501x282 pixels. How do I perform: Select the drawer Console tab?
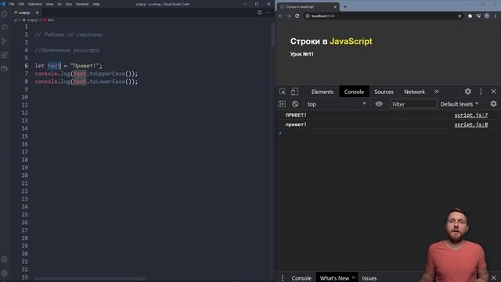pos(301,278)
